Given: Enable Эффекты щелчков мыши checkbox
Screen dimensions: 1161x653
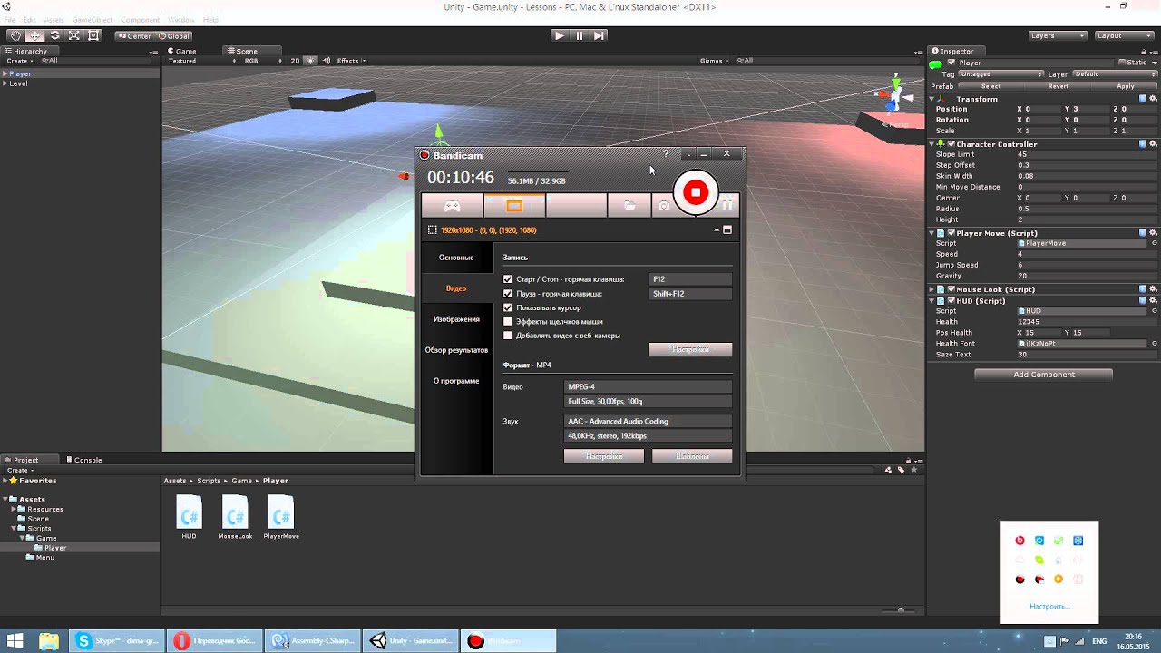Looking at the screenshot, I should coord(508,322).
